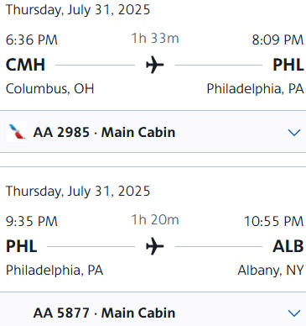Select the ALB arrival airport code
The height and width of the screenshot is (326, 306).
coord(288,246)
